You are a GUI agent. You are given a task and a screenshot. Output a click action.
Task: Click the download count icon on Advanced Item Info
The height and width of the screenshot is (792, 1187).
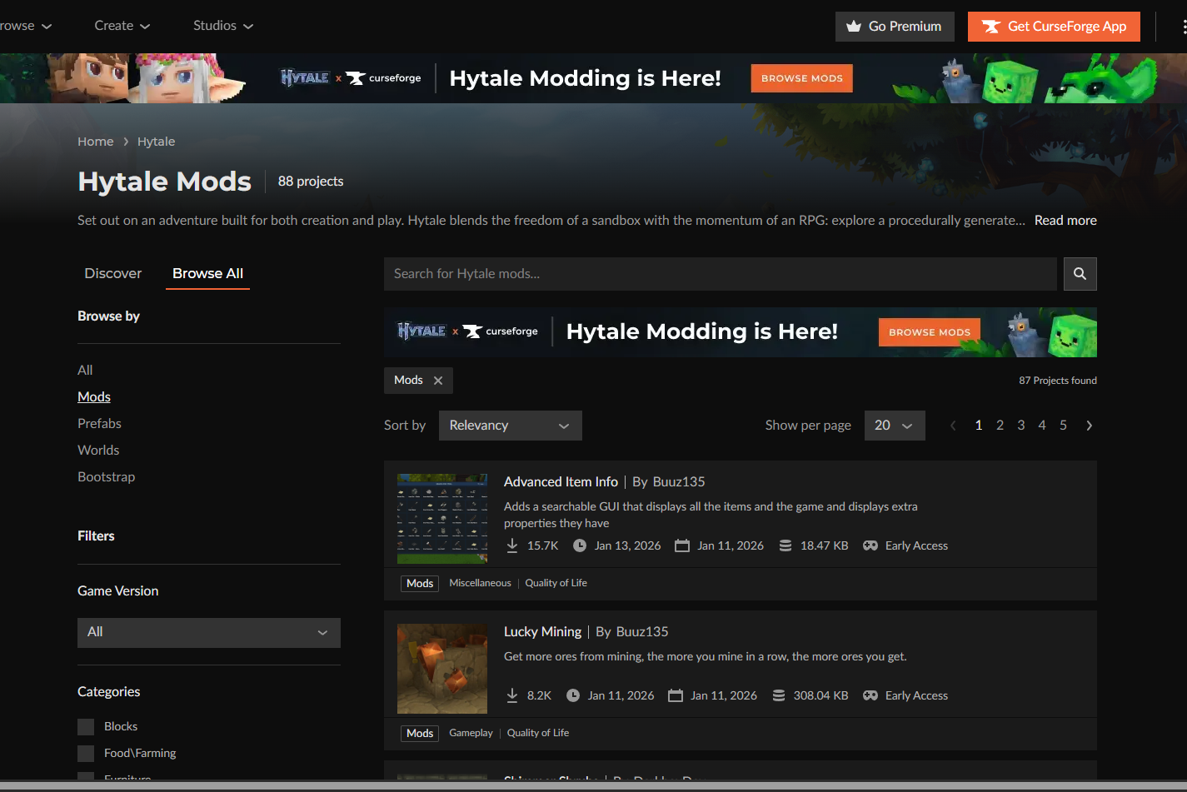pos(512,545)
